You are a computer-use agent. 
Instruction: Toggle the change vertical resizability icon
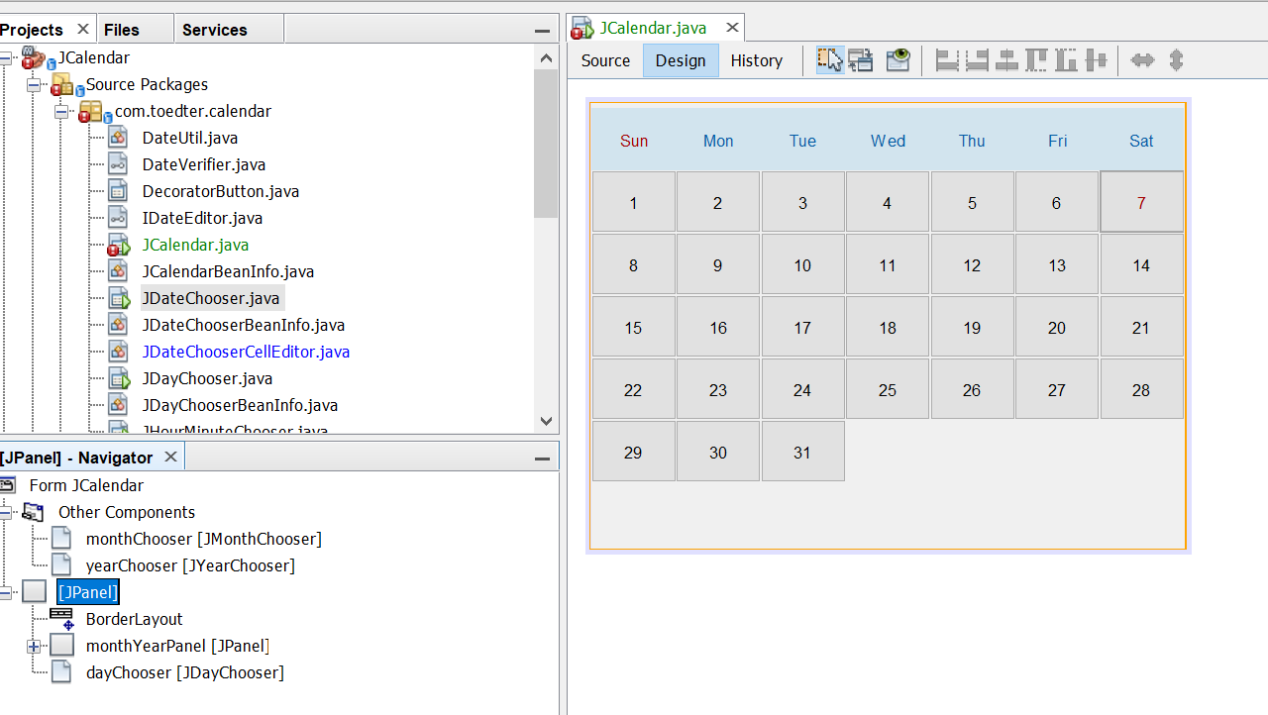1176,60
